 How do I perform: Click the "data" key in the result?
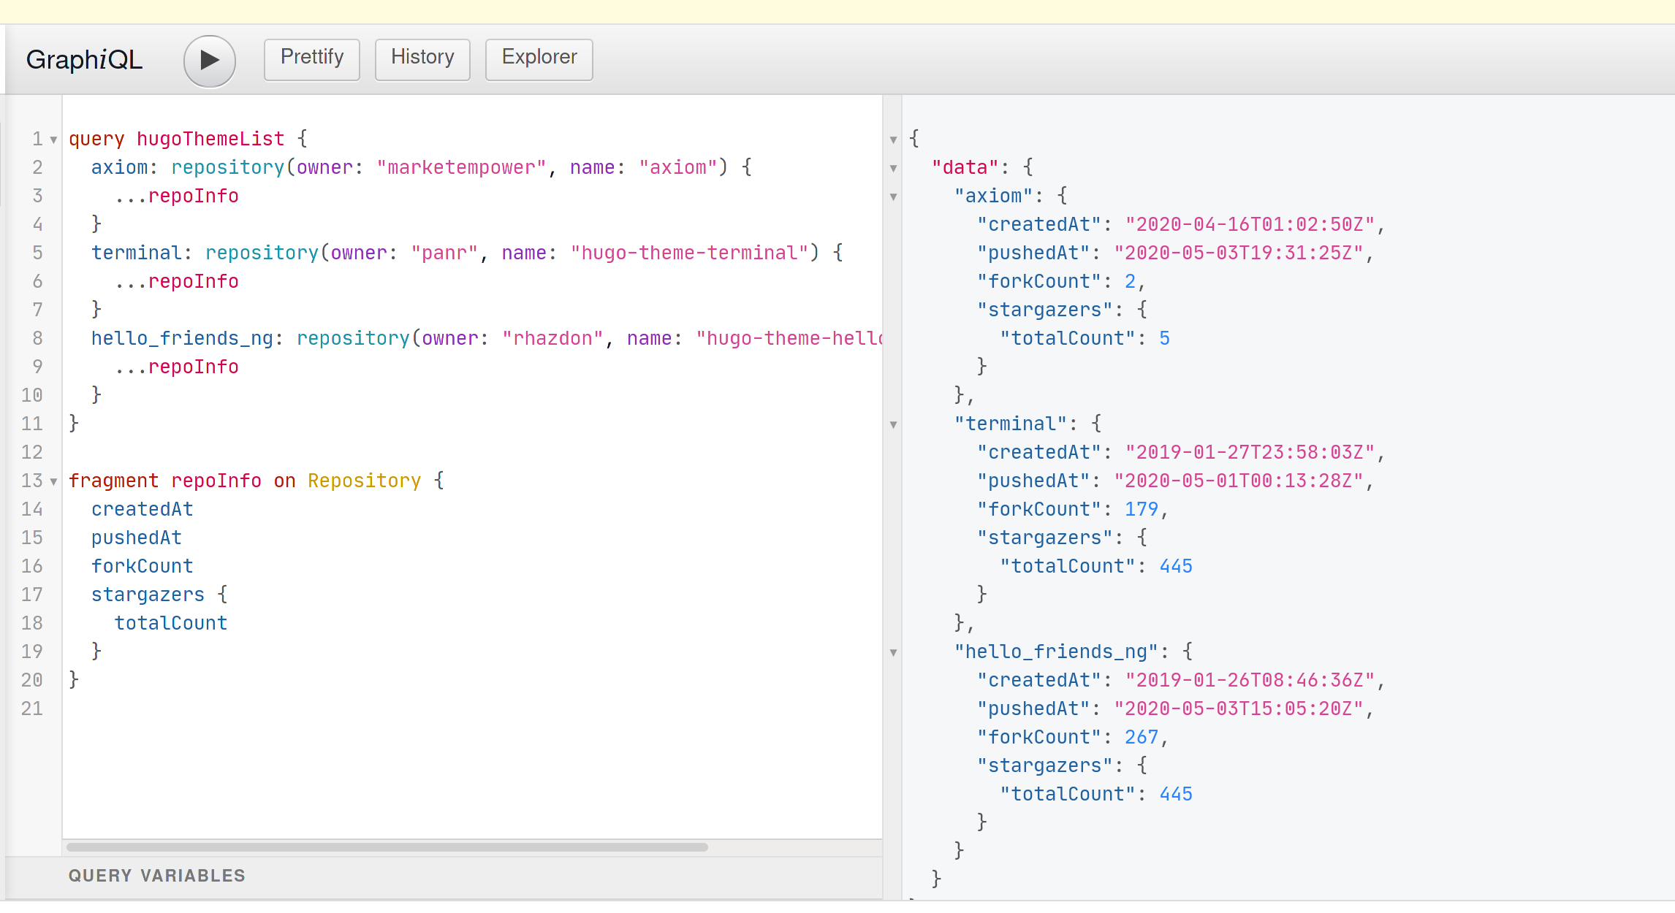pyautogui.click(x=965, y=167)
